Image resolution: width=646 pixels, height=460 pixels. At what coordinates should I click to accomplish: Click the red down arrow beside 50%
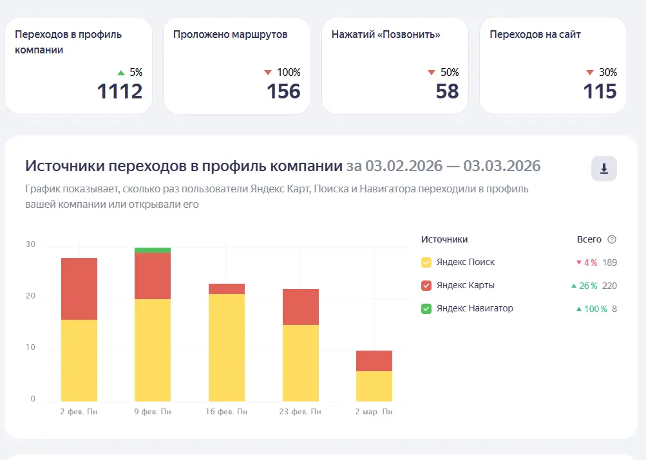tap(432, 73)
